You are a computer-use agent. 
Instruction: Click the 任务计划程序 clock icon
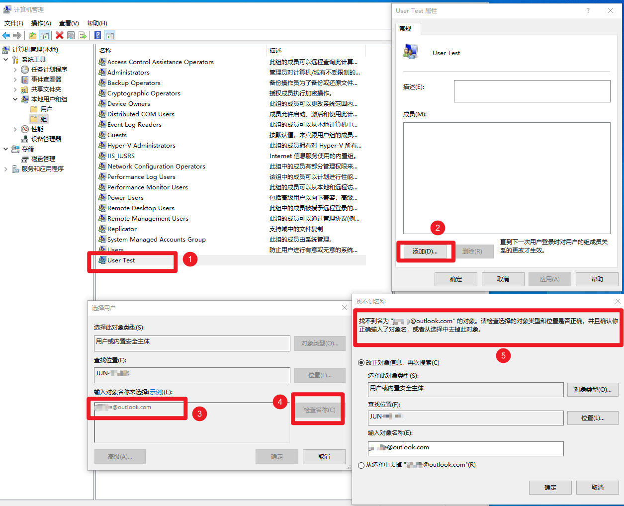click(25, 70)
